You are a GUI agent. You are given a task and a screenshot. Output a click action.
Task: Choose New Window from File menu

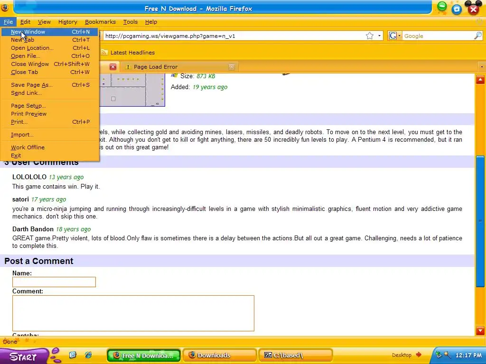(49, 32)
